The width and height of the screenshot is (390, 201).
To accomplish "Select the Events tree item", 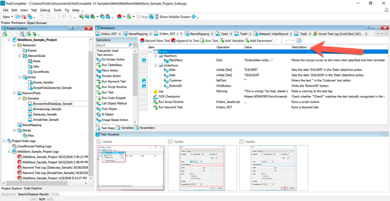I will [32, 50].
